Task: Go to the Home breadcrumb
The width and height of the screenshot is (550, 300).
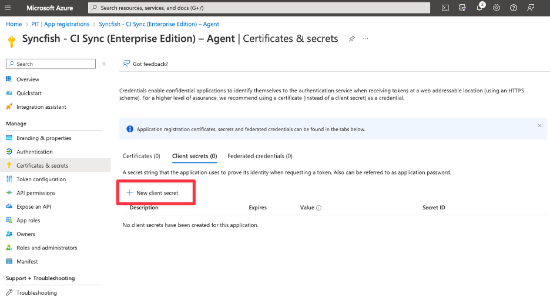Action: click(14, 24)
